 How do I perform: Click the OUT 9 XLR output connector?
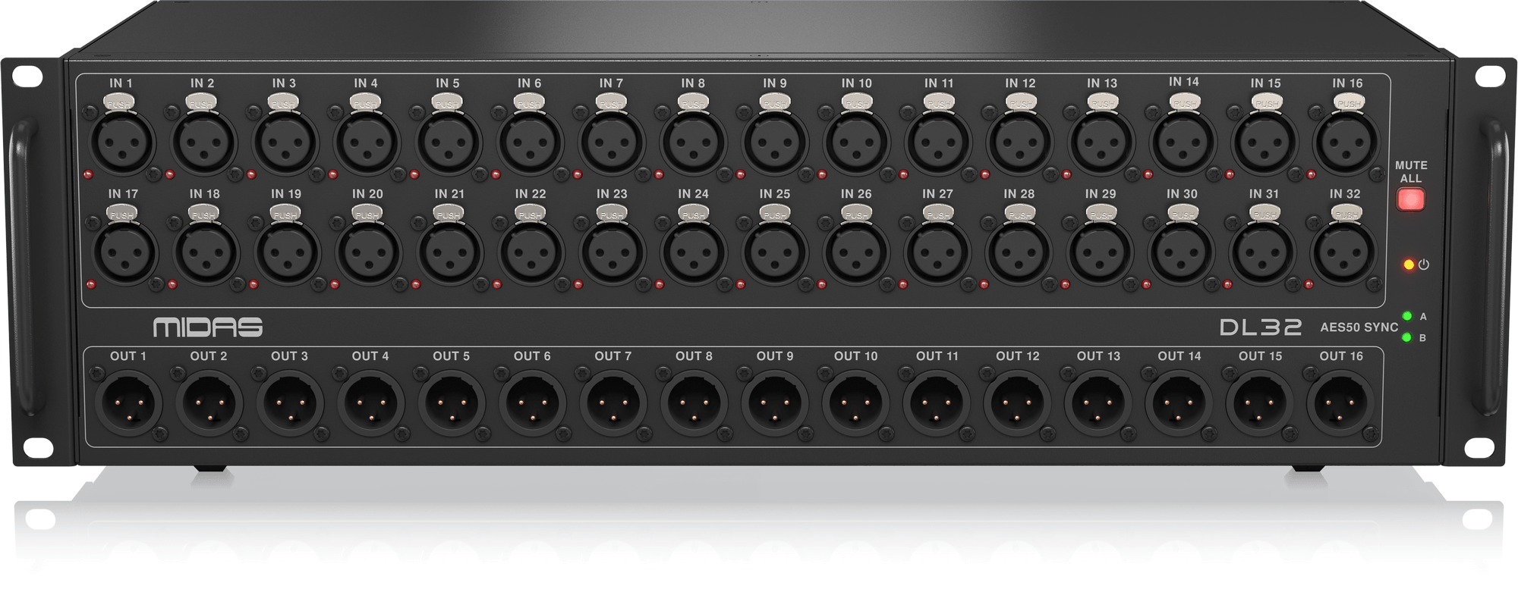tap(775, 403)
